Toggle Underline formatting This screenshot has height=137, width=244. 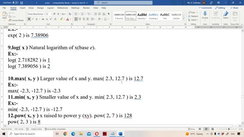click(37, 19)
